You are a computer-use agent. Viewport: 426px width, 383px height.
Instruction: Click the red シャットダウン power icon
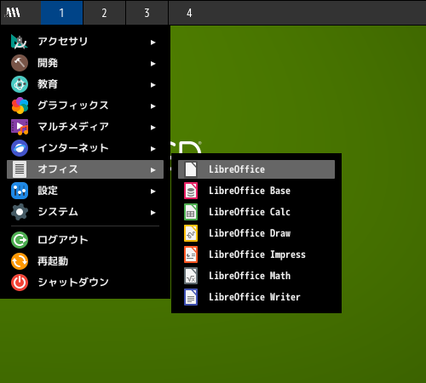[20, 283]
